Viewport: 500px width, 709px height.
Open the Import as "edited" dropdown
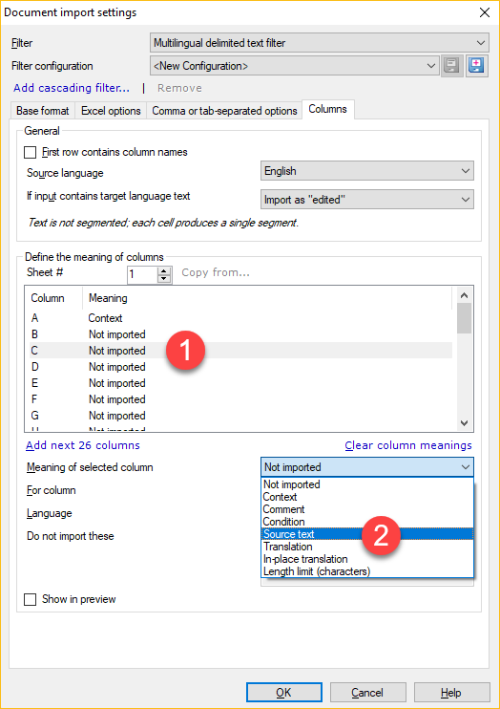[x=367, y=200]
